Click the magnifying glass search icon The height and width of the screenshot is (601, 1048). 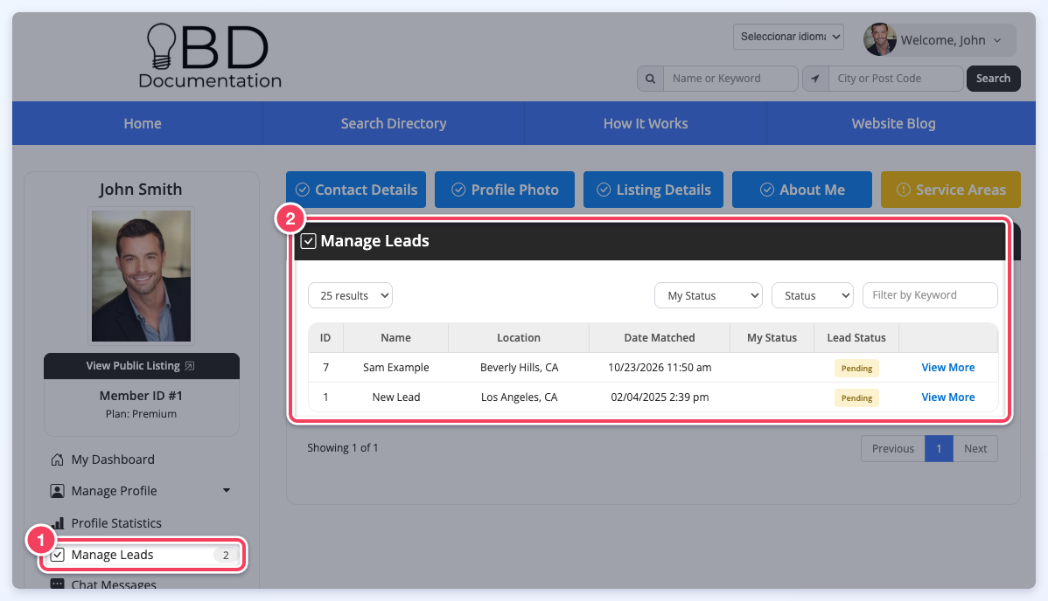[x=650, y=79]
